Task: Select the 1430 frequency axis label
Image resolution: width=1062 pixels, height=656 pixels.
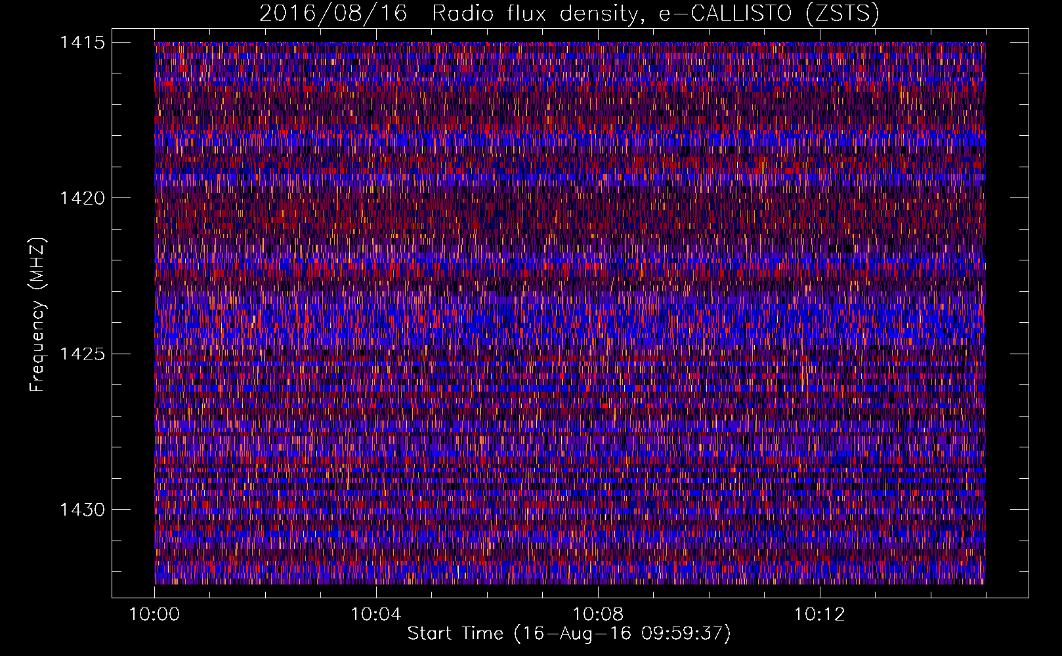Action: point(82,510)
